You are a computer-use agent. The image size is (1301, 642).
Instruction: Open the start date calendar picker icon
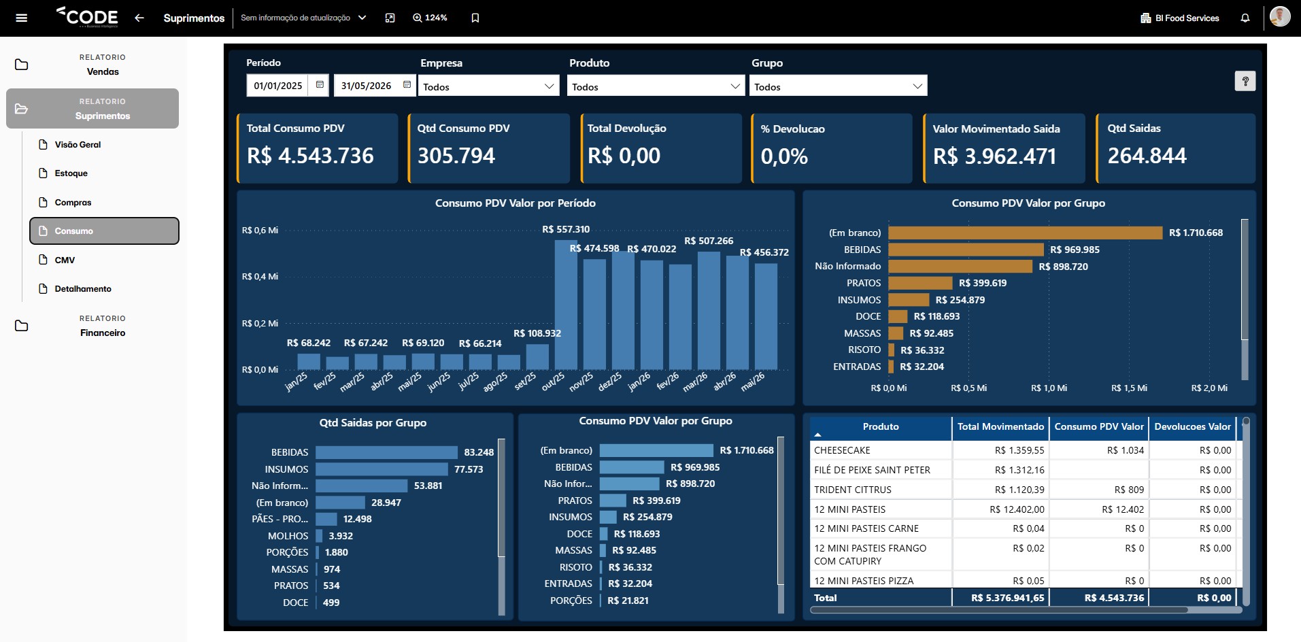[320, 85]
